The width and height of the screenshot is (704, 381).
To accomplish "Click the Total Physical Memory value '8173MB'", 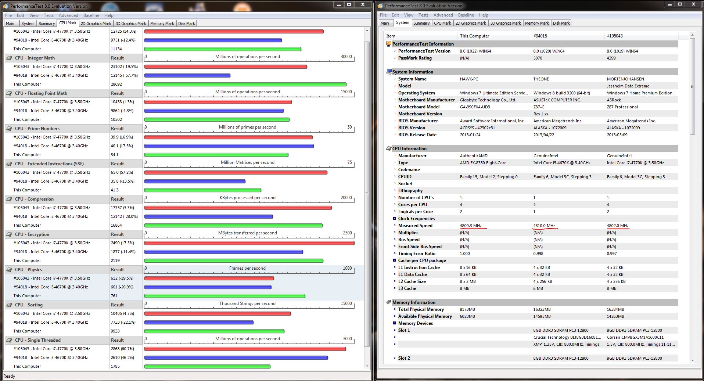I will (467, 309).
